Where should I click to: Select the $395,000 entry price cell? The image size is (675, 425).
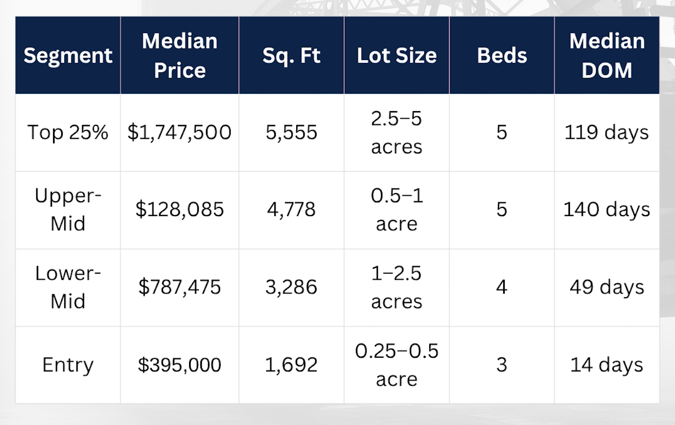[179, 365]
